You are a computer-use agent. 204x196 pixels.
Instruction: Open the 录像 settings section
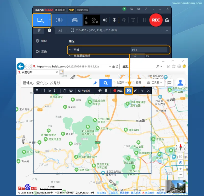41,52
